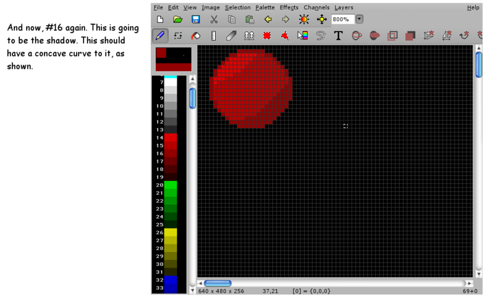Open the Layers menu
This screenshot has height=297, width=490.
point(344,7)
